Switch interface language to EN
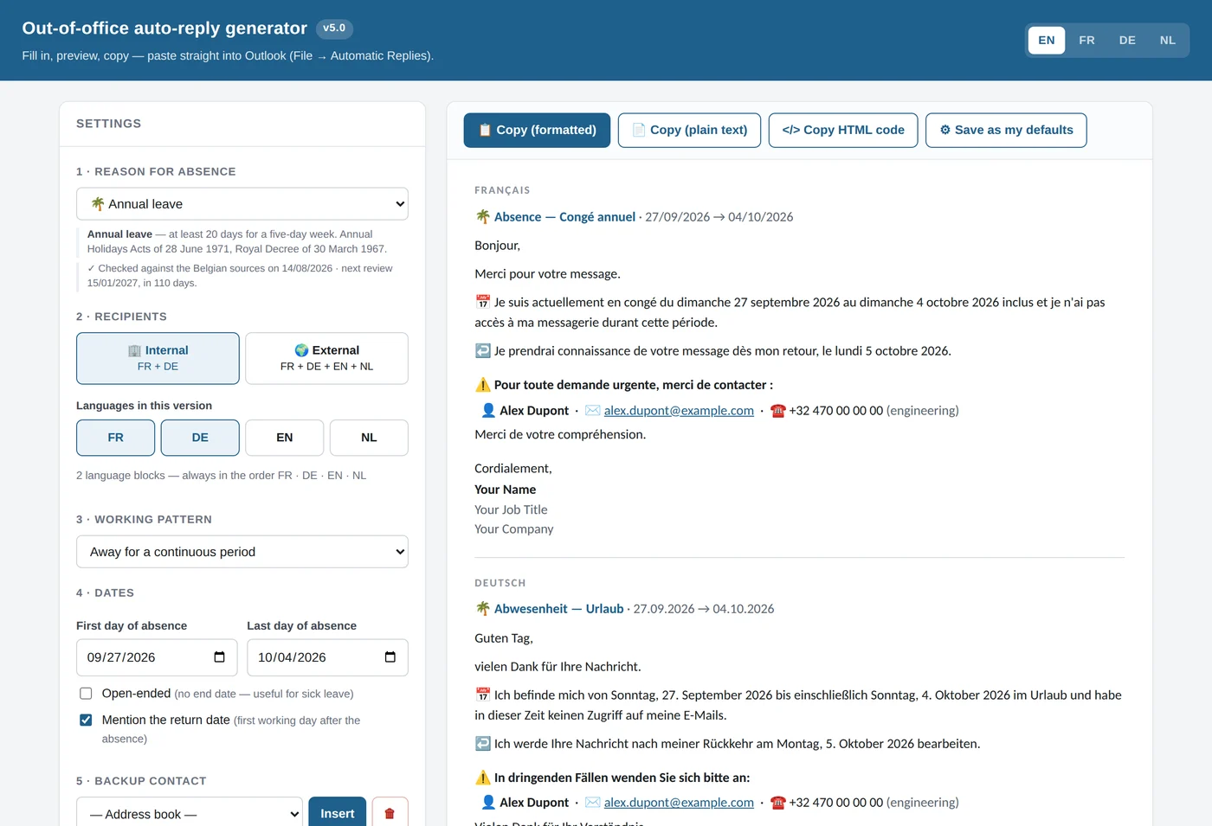 1047,40
